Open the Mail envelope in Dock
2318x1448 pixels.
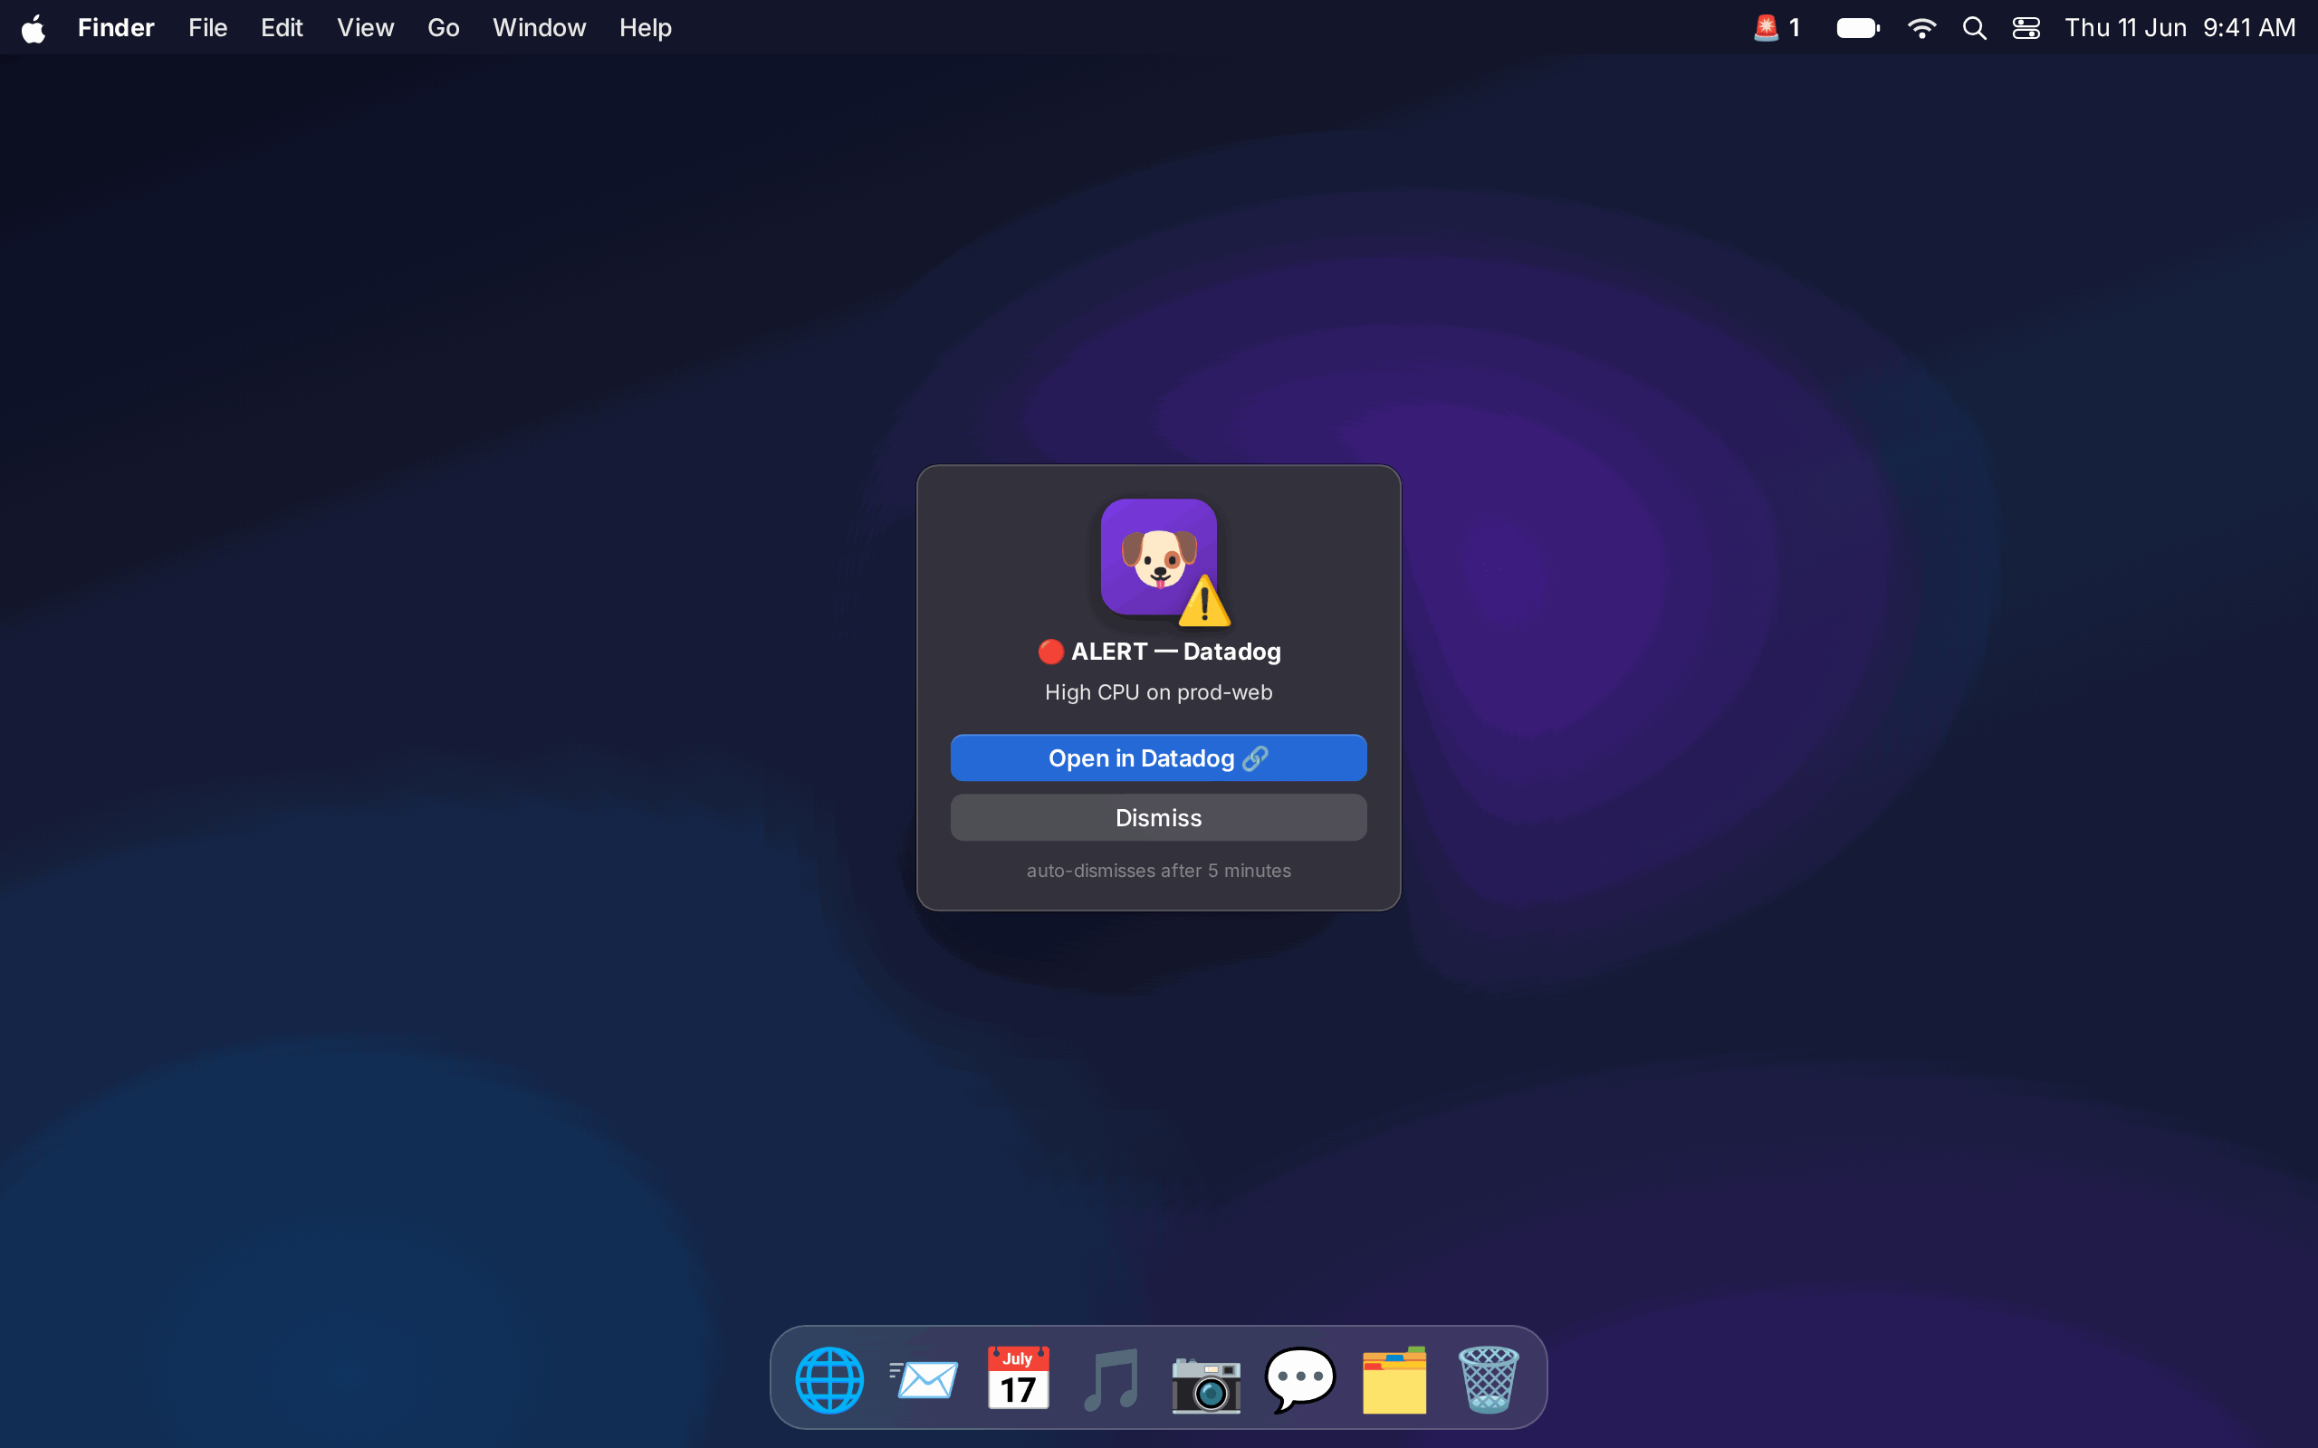click(x=924, y=1380)
